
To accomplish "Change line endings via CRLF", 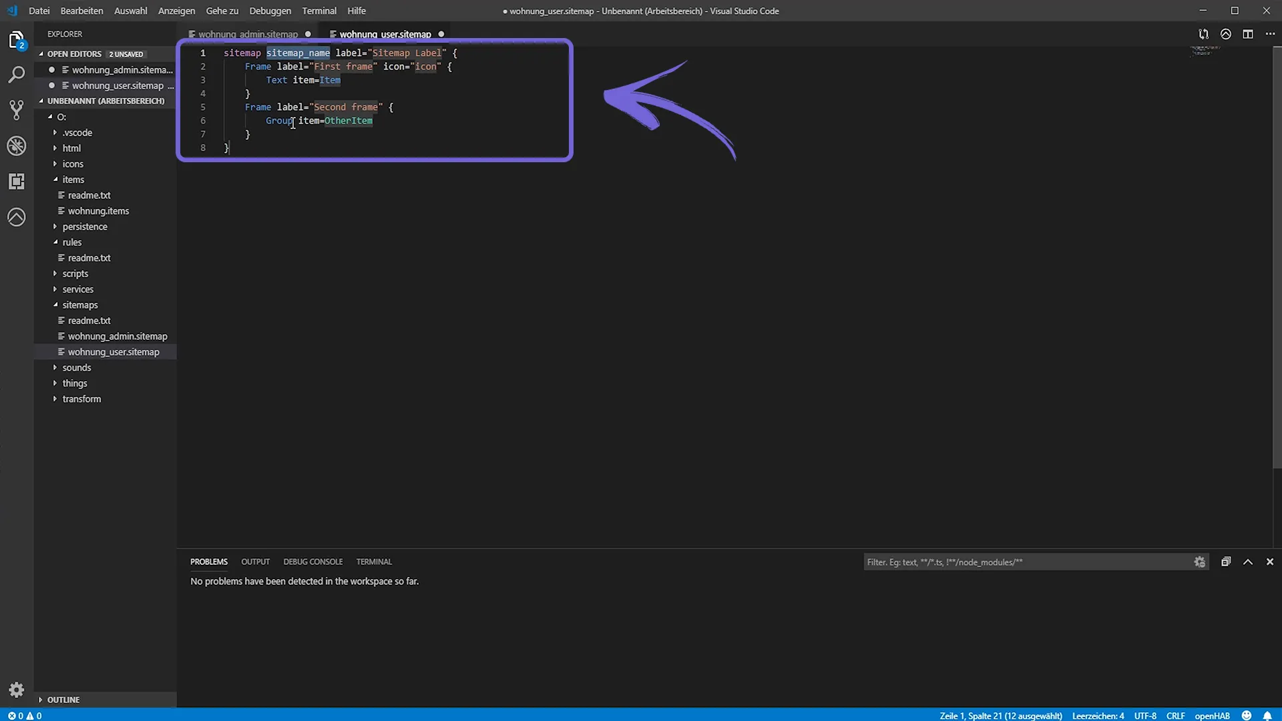I will (1175, 716).
